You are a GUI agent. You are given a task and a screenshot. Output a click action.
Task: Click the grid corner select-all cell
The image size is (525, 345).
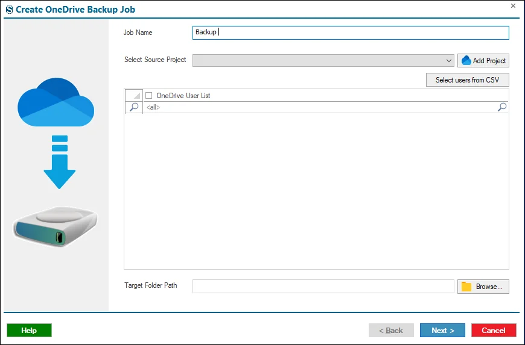[x=134, y=95]
